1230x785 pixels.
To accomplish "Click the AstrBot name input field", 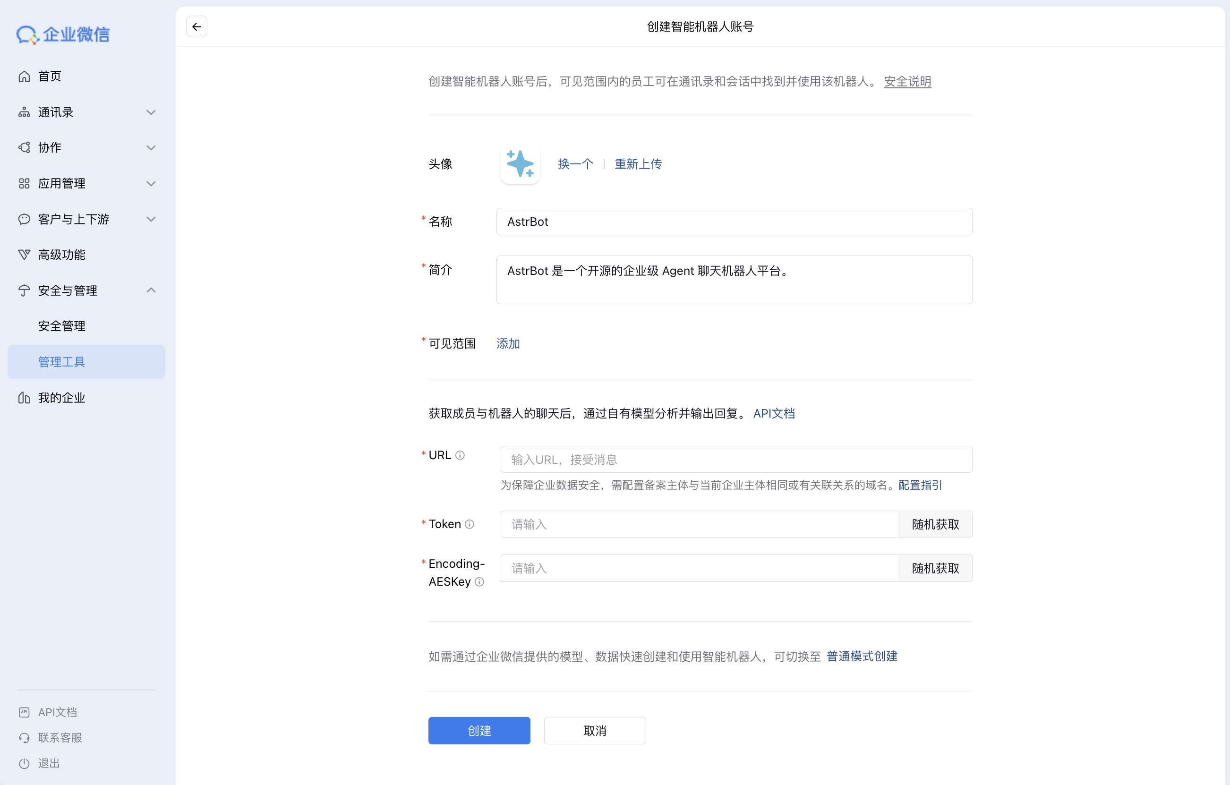I will point(734,221).
